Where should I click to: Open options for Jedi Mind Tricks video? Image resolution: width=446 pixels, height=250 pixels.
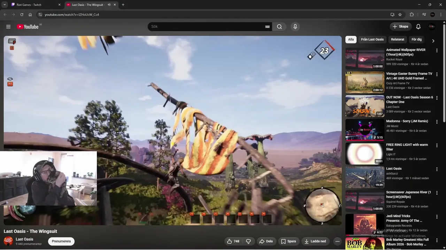pyautogui.click(x=437, y=217)
